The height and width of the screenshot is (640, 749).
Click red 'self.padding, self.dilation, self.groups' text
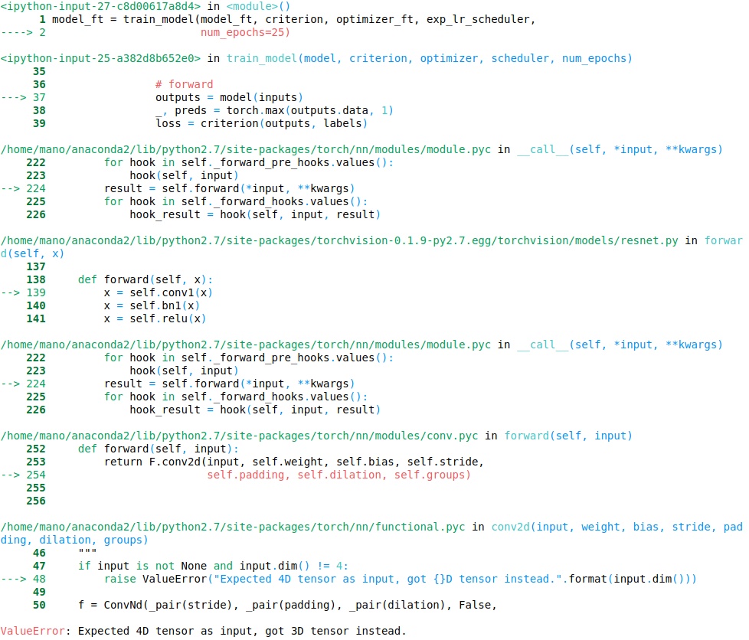pos(338,475)
